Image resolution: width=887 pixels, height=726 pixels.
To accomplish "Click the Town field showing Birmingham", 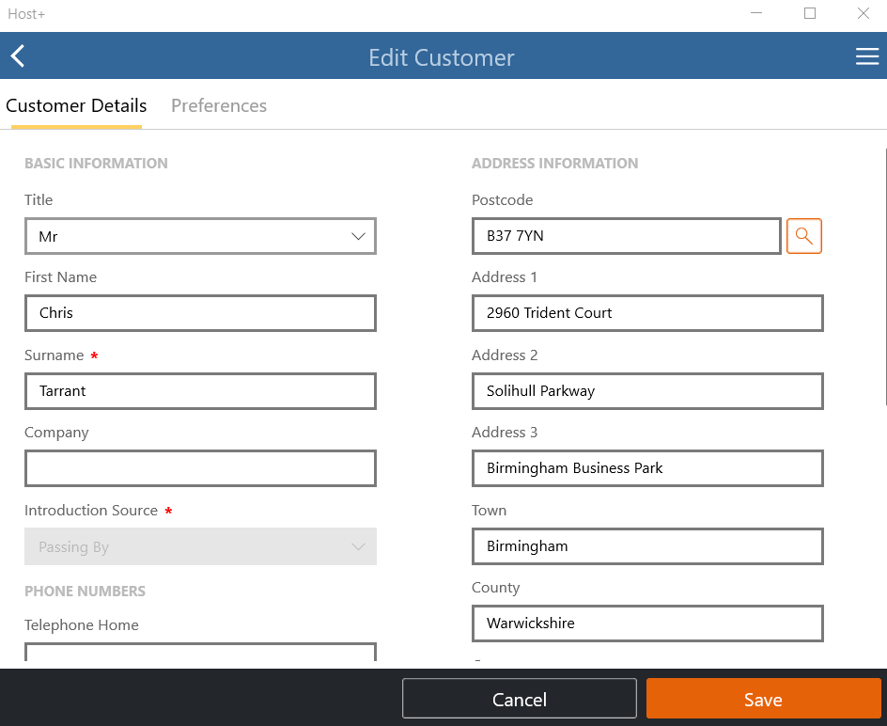I will coord(647,546).
